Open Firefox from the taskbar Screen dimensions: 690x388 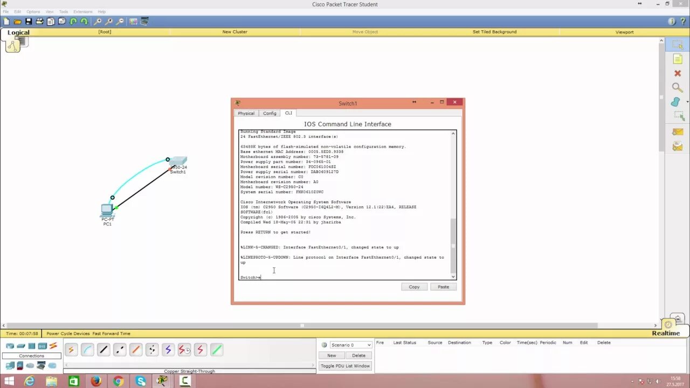96,381
